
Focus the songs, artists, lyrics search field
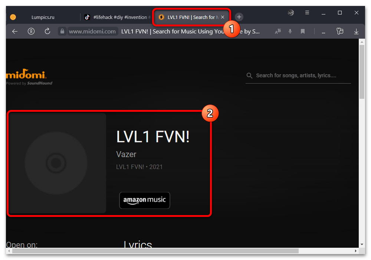click(298, 75)
